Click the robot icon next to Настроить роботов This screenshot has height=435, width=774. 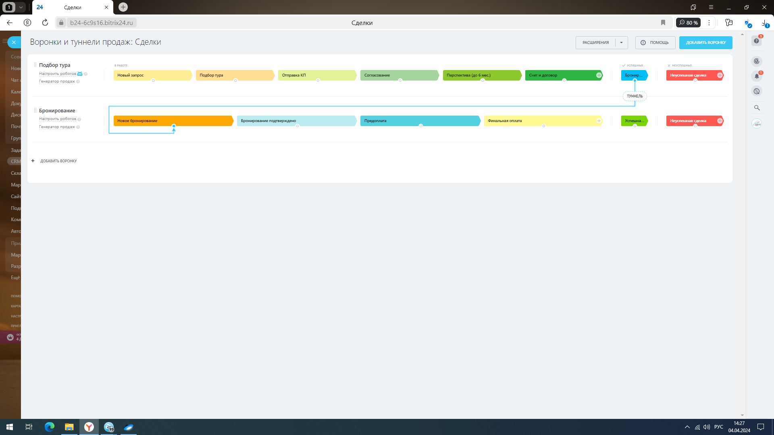pyautogui.click(x=80, y=74)
